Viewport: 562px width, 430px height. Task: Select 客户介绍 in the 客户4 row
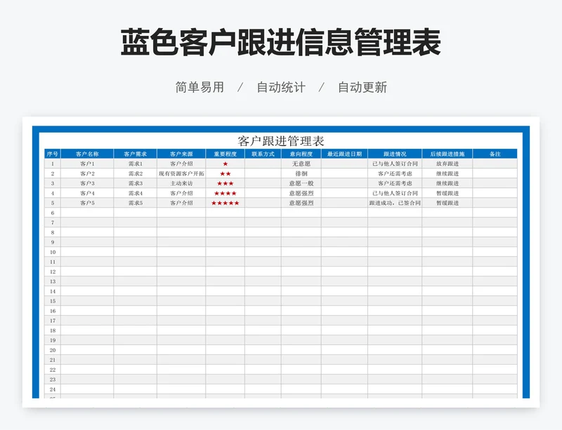click(181, 194)
